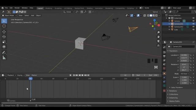Open the Keying menu
The image size is (196, 110).
click(x=21, y=75)
